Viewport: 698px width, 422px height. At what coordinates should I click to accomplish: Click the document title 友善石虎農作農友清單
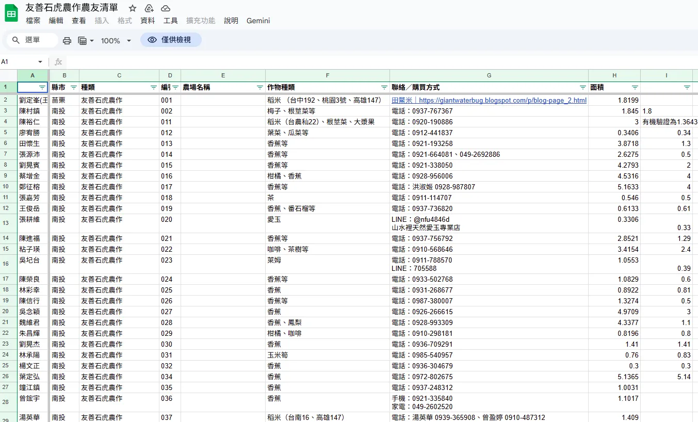point(72,8)
